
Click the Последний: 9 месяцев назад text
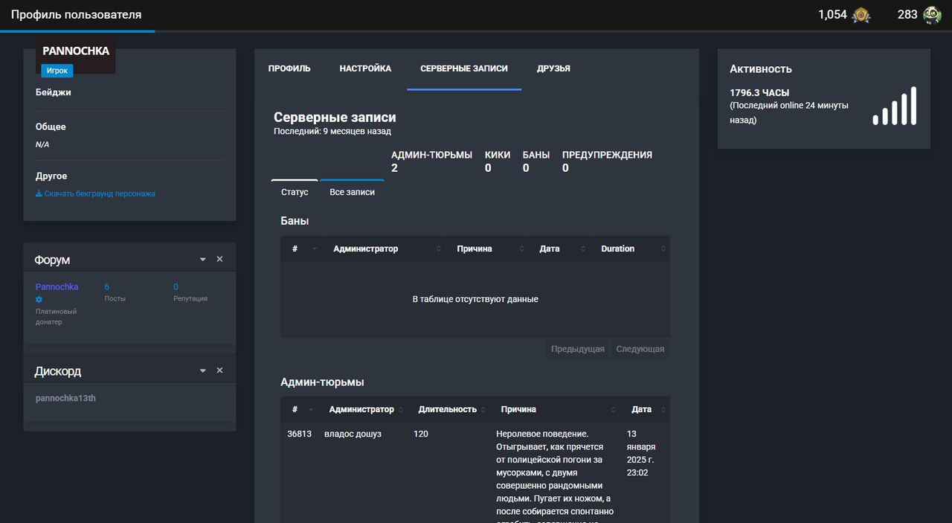[x=332, y=131]
